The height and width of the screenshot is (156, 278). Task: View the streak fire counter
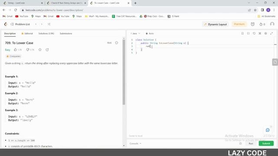(x=262, y=24)
